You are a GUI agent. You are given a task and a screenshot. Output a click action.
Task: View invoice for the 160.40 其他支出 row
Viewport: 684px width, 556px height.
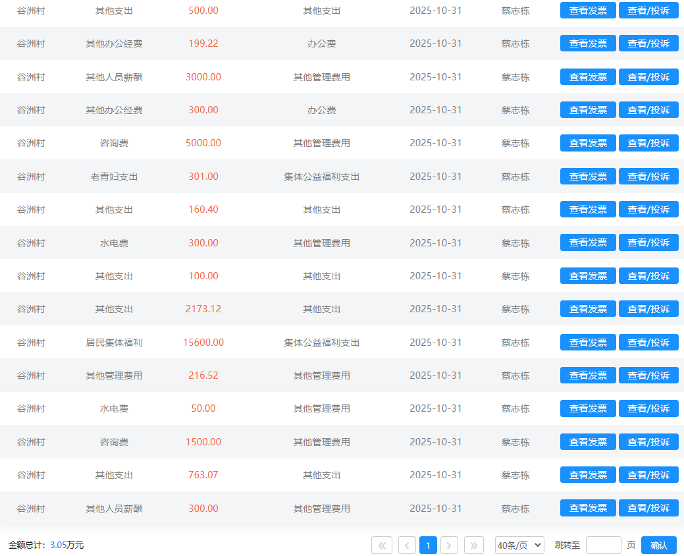click(588, 209)
